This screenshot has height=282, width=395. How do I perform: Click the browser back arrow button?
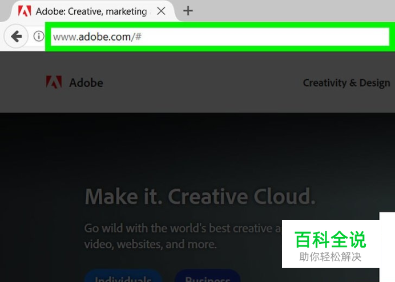tap(16, 36)
